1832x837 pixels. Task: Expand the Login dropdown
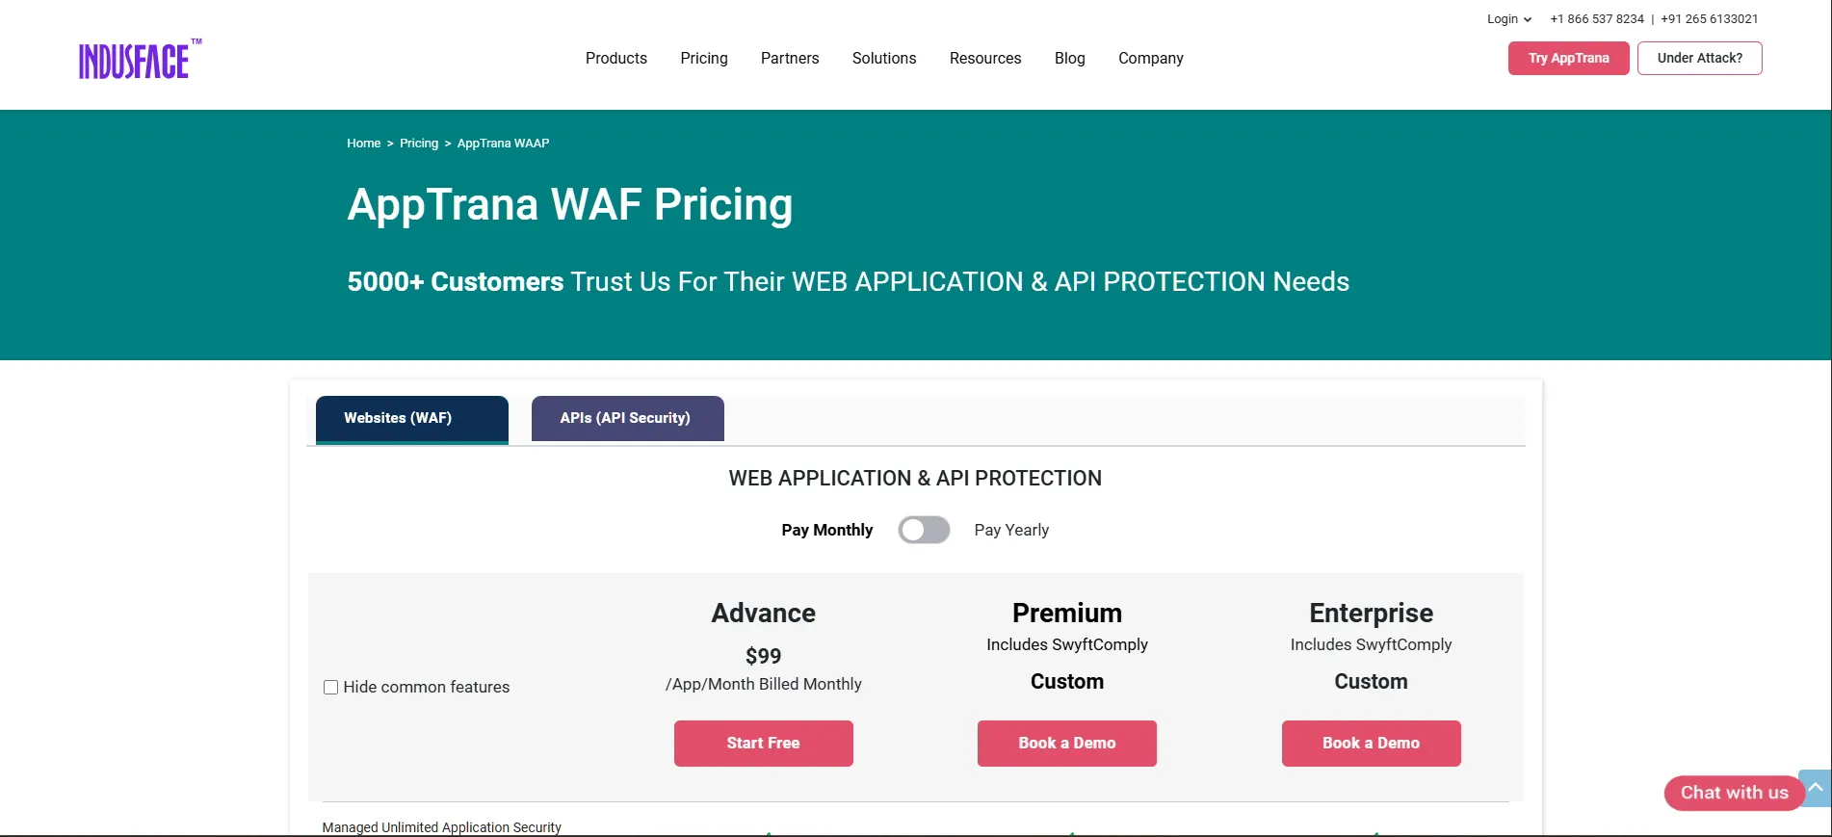coord(1508,19)
